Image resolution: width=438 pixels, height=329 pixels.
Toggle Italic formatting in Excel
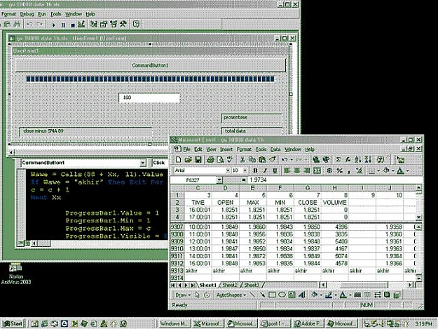(x=265, y=170)
